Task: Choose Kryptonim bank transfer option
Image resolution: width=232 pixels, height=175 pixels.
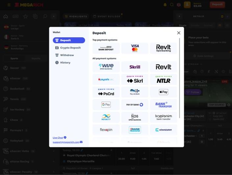Action: pos(164,117)
